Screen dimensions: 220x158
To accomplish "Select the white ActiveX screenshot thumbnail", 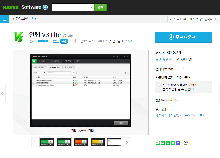I will point(114,142).
